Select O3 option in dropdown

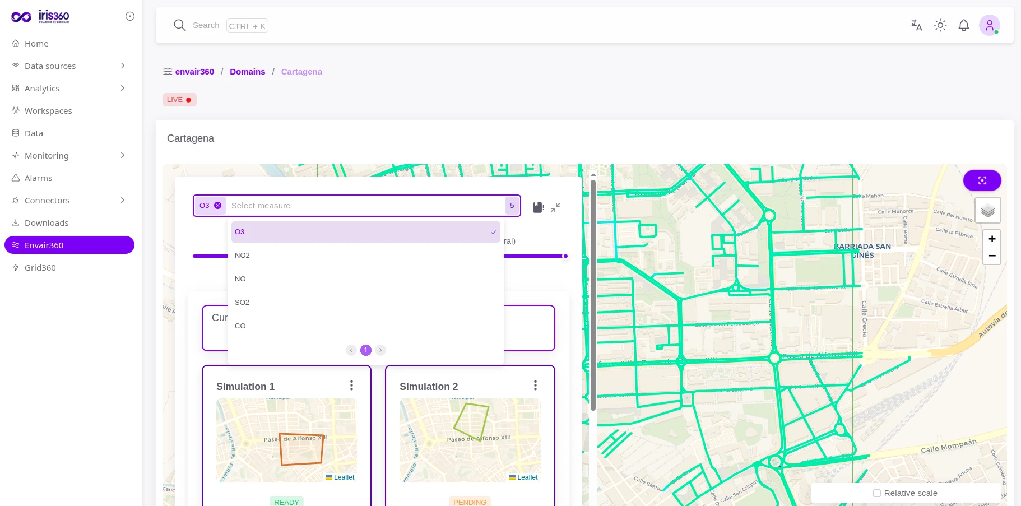click(365, 232)
